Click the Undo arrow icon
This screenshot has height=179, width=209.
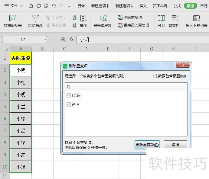tap(54, 6)
